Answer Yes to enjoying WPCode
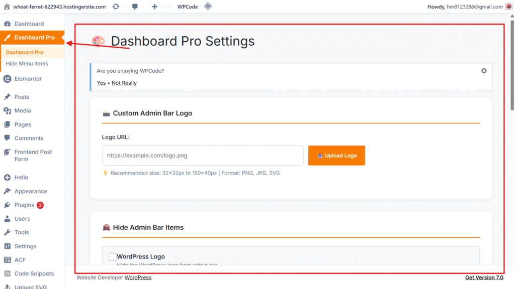Screen dimensions: 515x289 pos(101,83)
